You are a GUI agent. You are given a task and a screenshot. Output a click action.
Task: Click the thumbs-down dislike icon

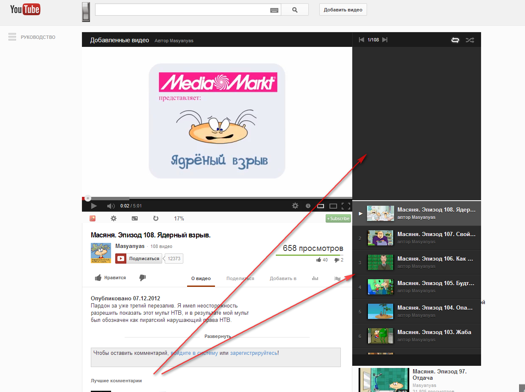[142, 278]
